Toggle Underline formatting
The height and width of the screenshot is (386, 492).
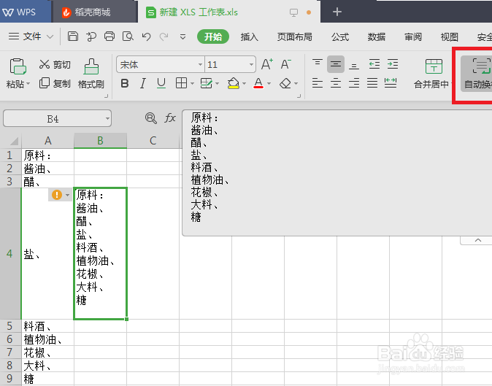pos(161,83)
